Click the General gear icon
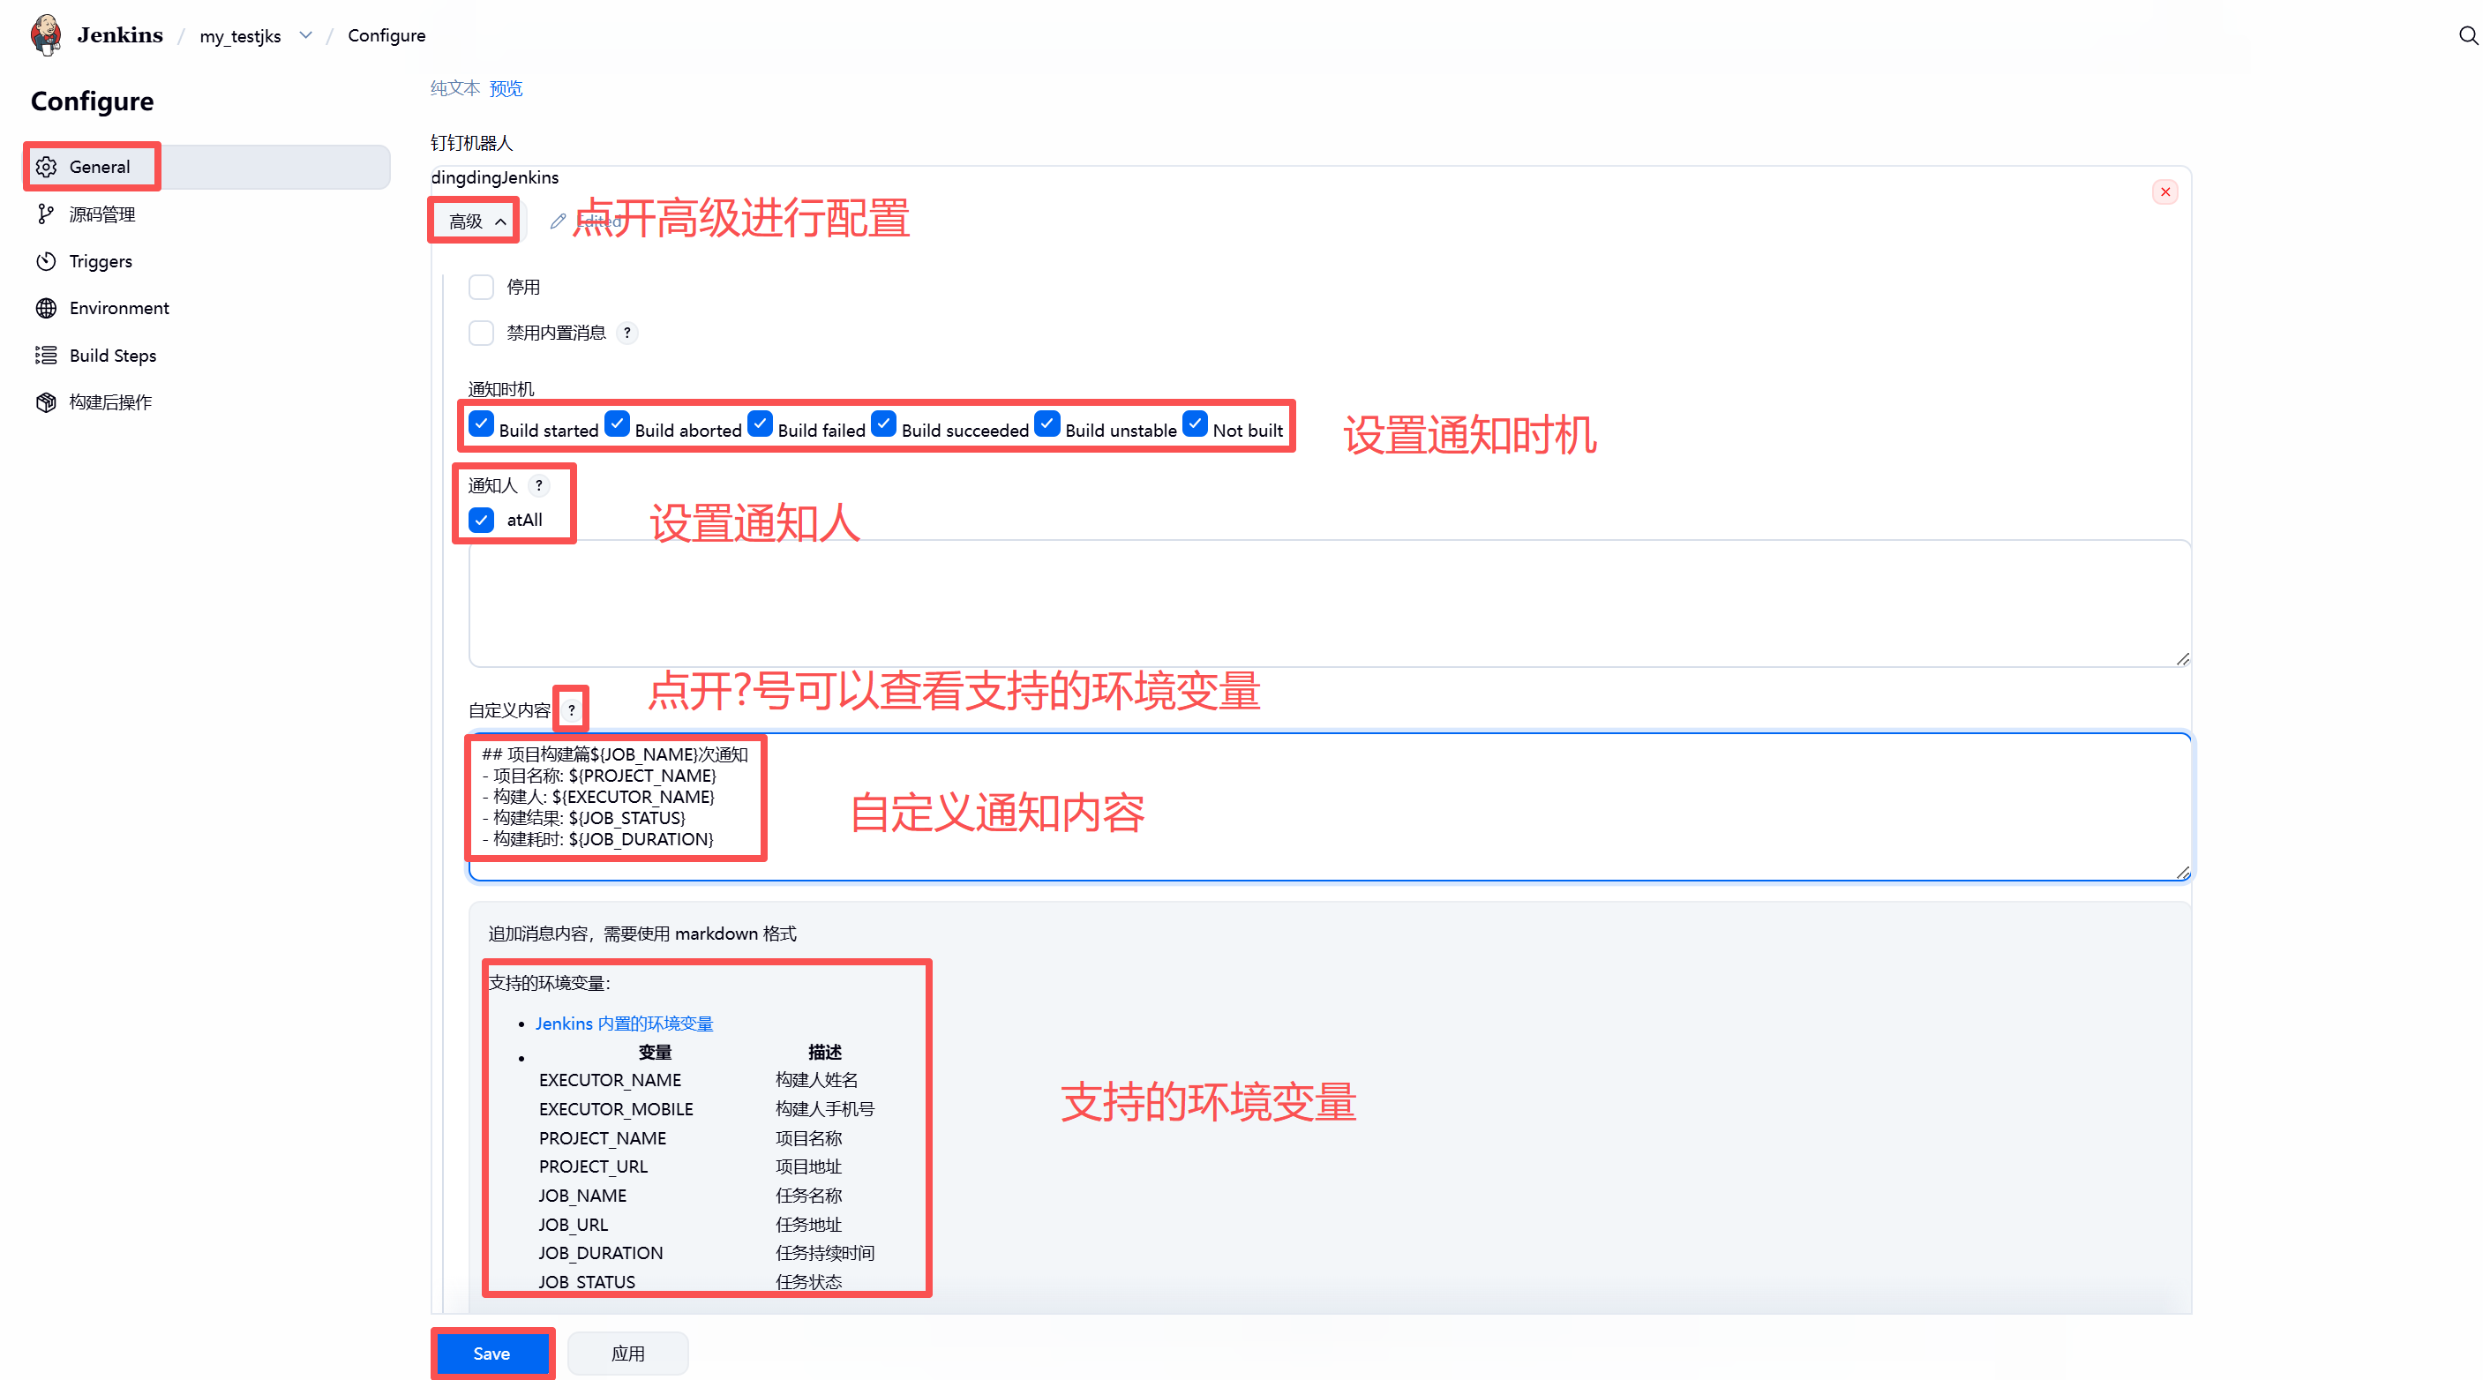Viewport: 2483px width, 1380px height. tap(46, 167)
